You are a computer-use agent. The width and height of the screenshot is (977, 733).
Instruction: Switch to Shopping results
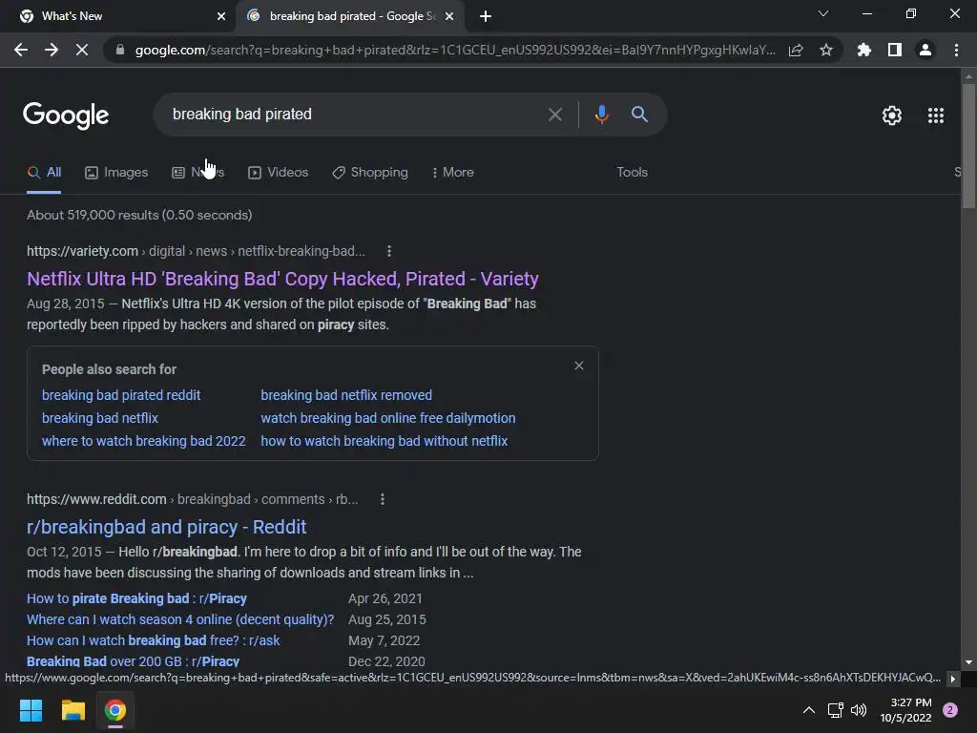click(x=370, y=173)
